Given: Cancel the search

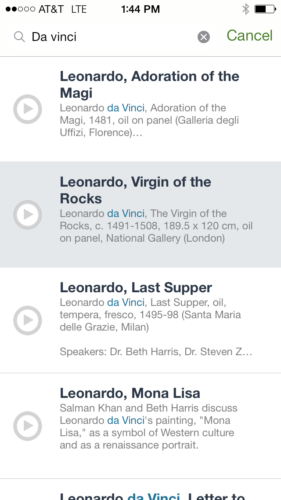Looking at the screenshot, I should click(249, 36).
